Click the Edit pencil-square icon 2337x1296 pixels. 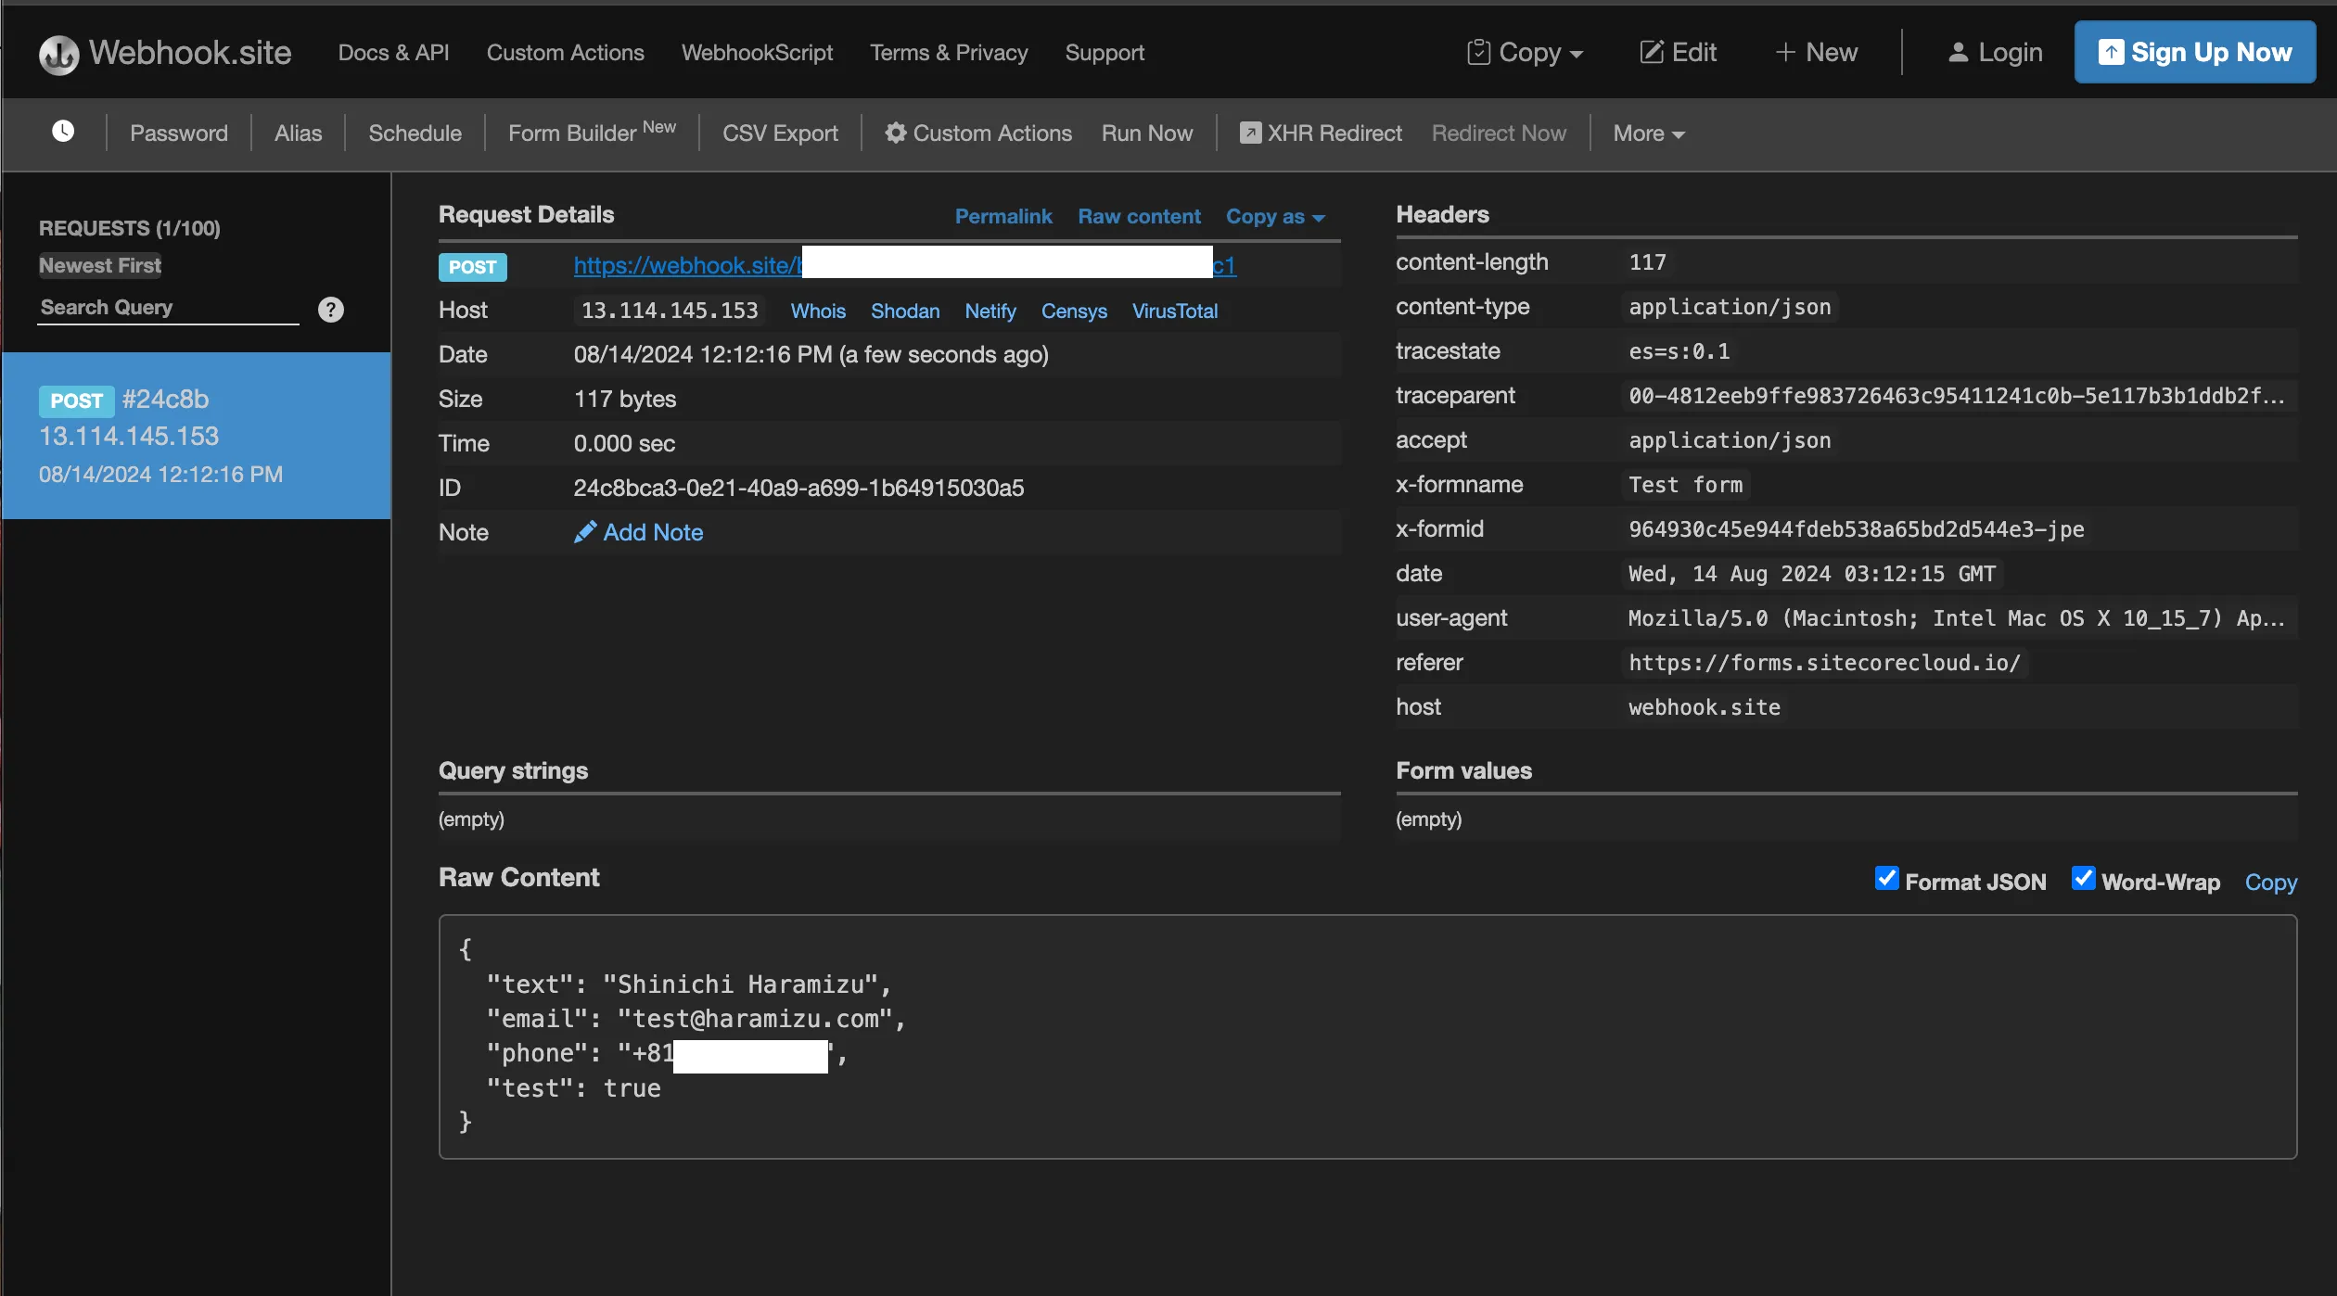tap(1652, 52)
